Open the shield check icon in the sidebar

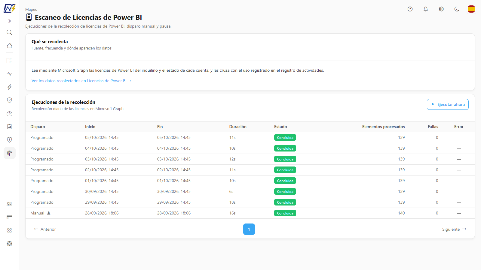click(10, 100)
